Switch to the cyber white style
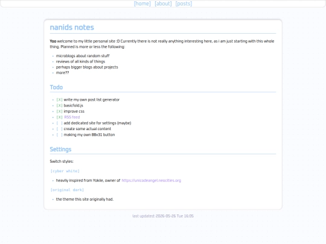This screenshot has width=326, height=244. pos(65,171)
